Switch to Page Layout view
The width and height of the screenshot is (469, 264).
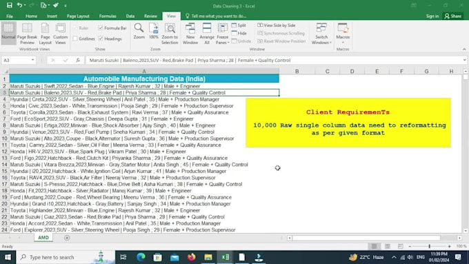pos(45,34)
